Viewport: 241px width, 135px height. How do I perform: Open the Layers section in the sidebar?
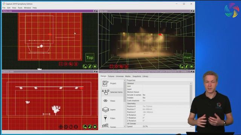(112, 109)
